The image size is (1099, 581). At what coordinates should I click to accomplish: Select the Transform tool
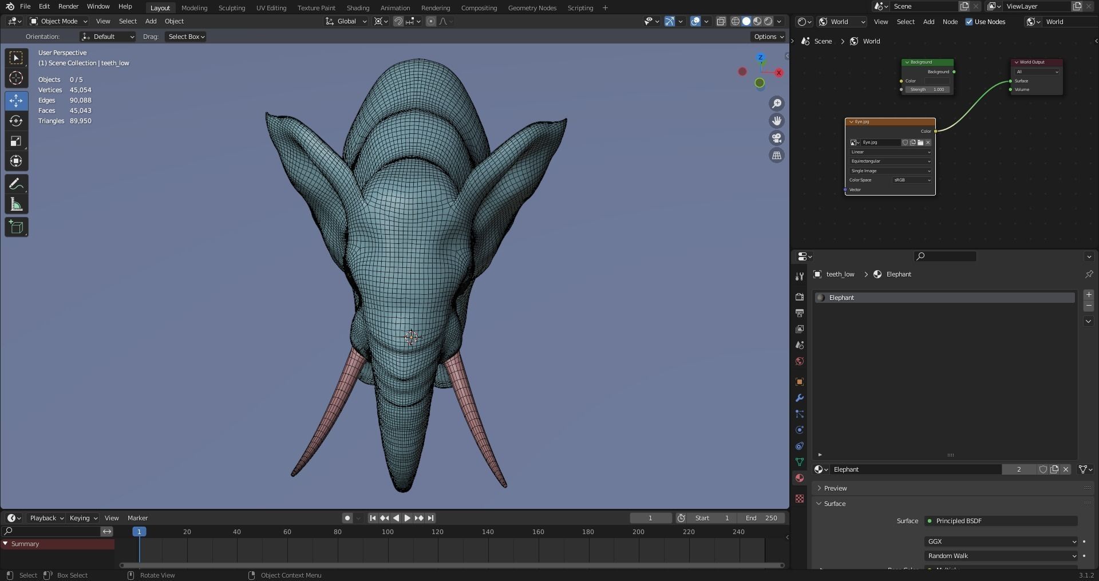tap(16, 161)
